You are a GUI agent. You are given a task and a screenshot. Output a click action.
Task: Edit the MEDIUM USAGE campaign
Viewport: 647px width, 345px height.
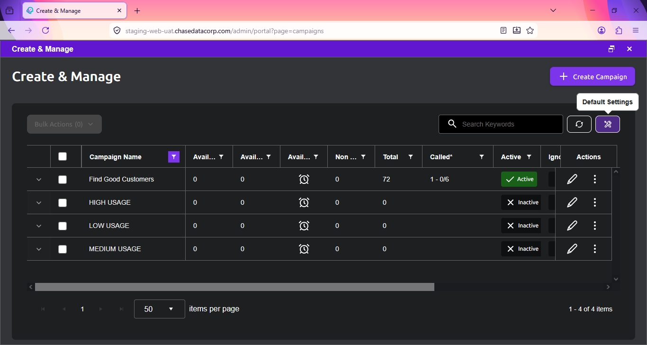[x=572, y=249]
